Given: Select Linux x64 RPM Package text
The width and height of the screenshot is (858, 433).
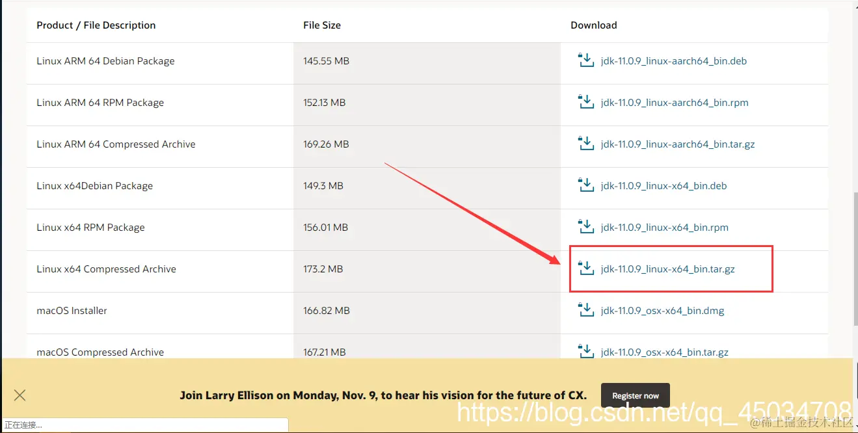Looking at the screenshot, I should 90,228.
